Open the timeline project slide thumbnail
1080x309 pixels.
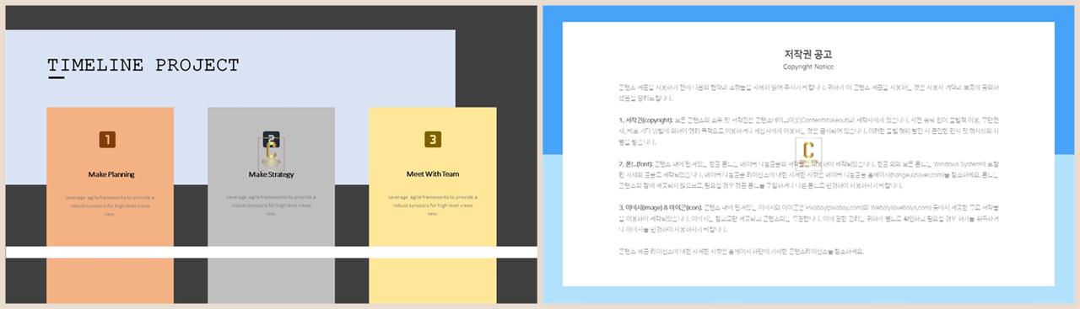click(x=272, y=154)
